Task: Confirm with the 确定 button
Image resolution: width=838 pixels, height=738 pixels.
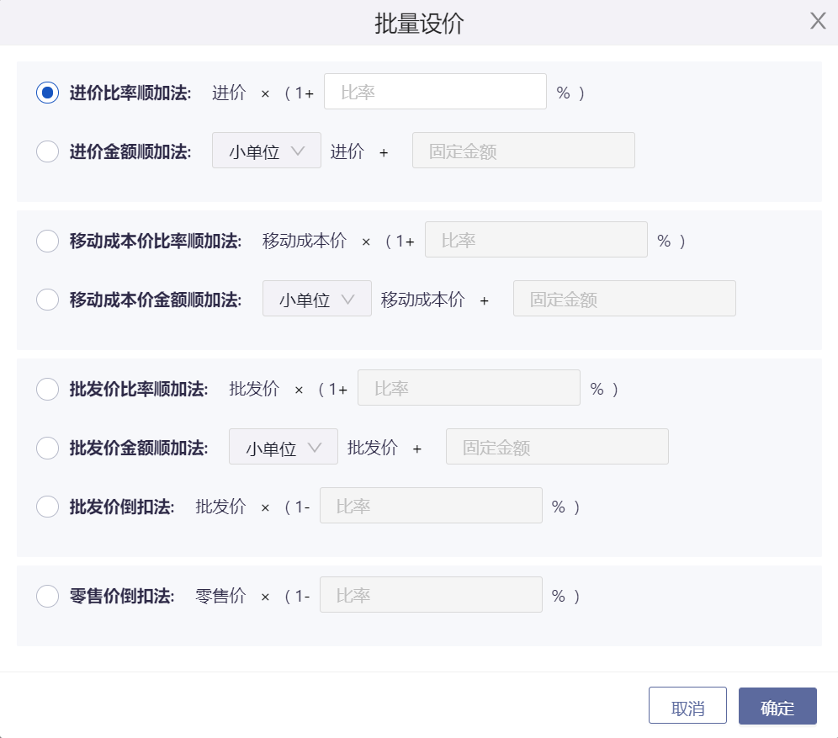Action: 777,708
